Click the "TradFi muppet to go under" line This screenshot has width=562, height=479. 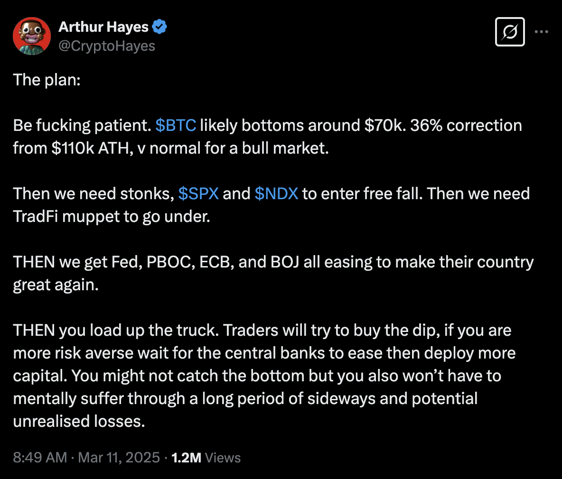coord(112,216)
